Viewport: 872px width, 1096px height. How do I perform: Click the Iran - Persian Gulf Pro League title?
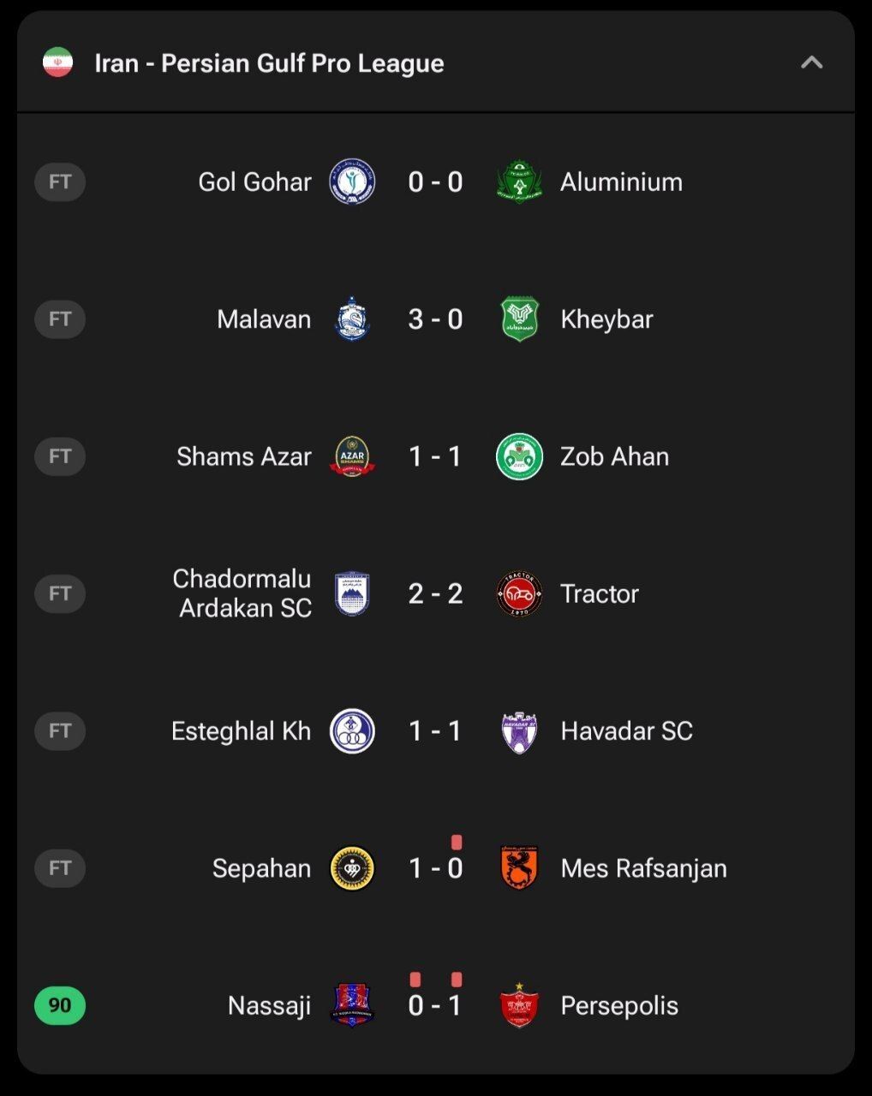tap(269, 63)
